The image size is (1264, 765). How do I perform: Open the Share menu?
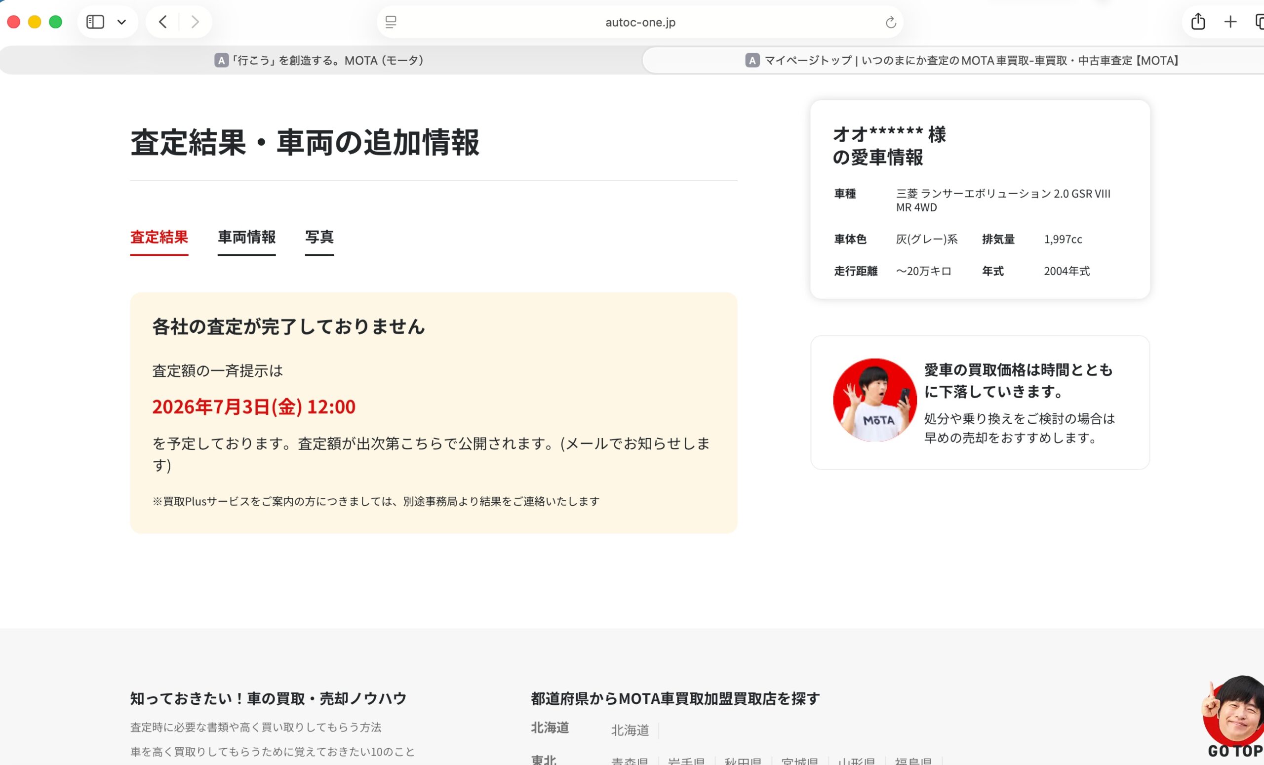pos(1198,22)
